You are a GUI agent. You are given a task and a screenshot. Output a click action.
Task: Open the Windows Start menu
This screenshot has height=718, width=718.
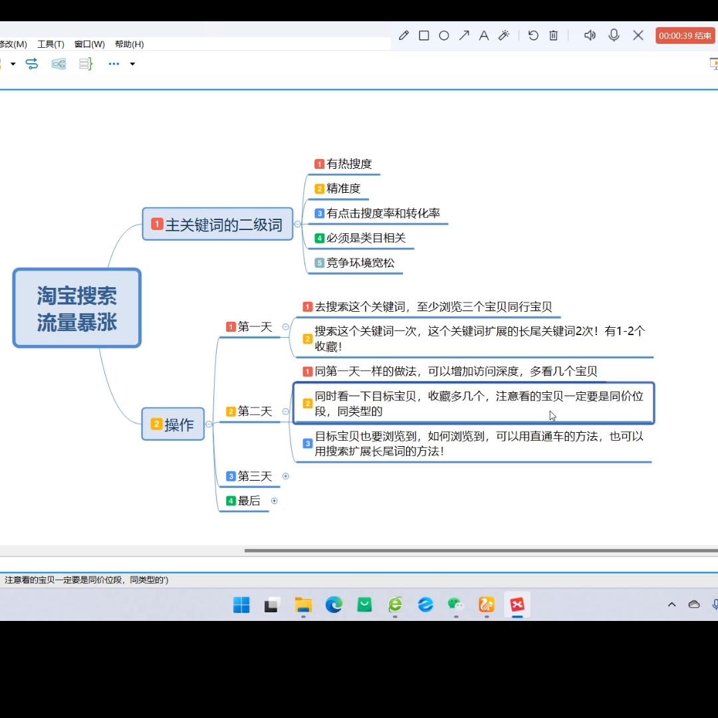coord(241,604)
